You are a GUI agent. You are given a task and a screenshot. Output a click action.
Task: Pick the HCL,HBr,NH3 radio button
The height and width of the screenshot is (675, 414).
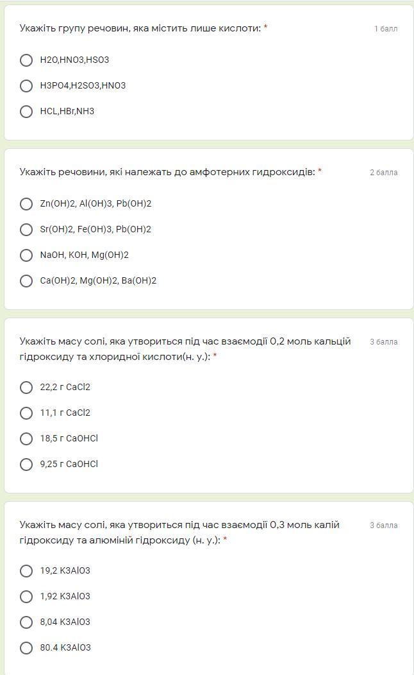[26, 112]
